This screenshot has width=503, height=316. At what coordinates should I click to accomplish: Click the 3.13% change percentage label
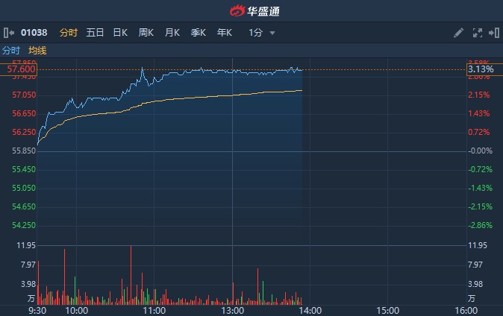(478, 69)
